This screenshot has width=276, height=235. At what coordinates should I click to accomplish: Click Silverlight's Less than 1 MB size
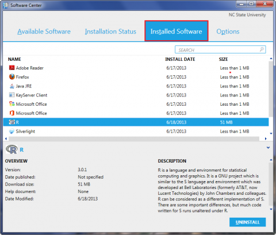235,132
